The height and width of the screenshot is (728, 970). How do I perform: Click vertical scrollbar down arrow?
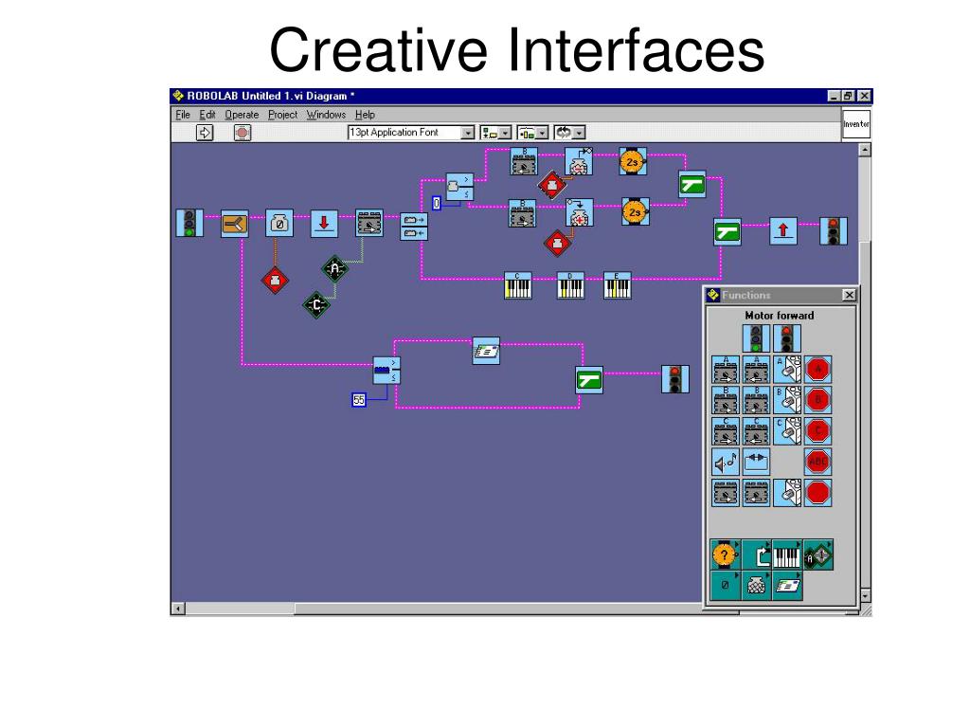tap(865, 596)
